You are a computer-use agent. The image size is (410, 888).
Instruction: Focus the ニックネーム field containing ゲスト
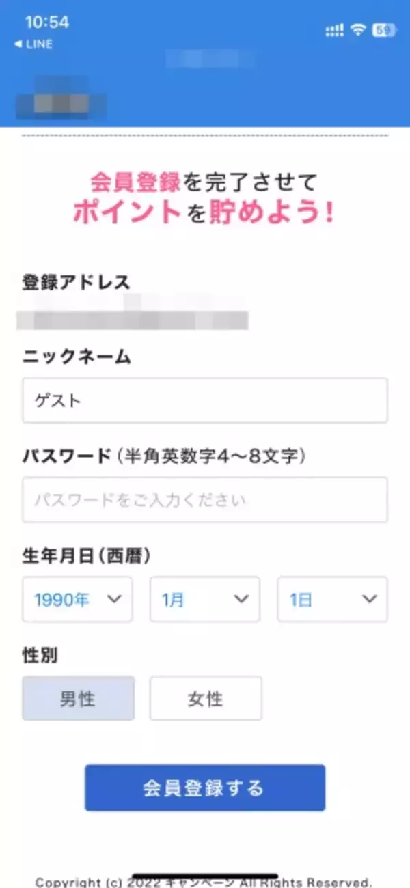click(x=205, y=400)
